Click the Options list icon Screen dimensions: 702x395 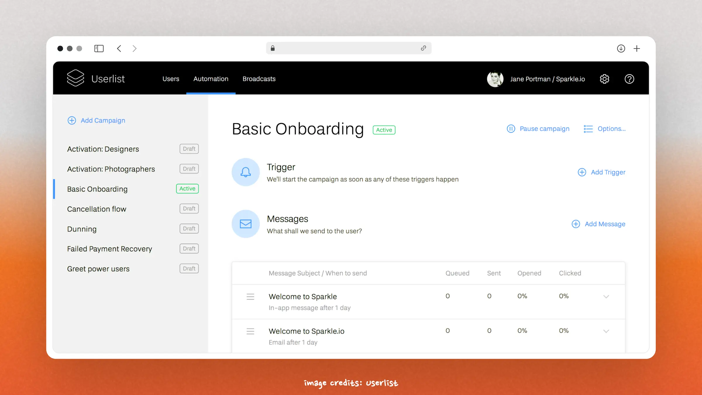click(x=588, y=129)
